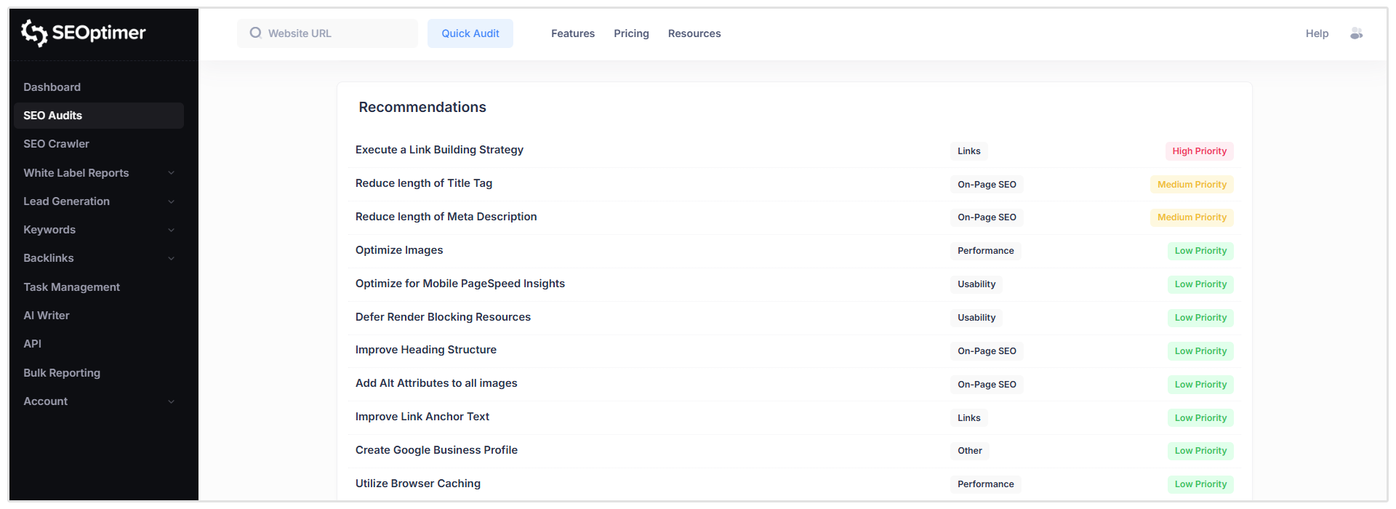Open AI Writer in sidebar
The image size is (1396, 509).
[46, 316]
